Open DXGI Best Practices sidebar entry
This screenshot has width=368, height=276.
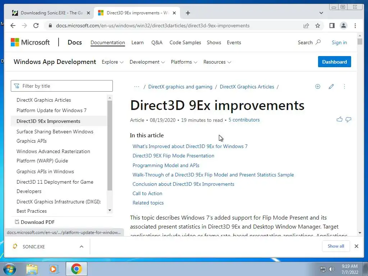pos(59,206)
